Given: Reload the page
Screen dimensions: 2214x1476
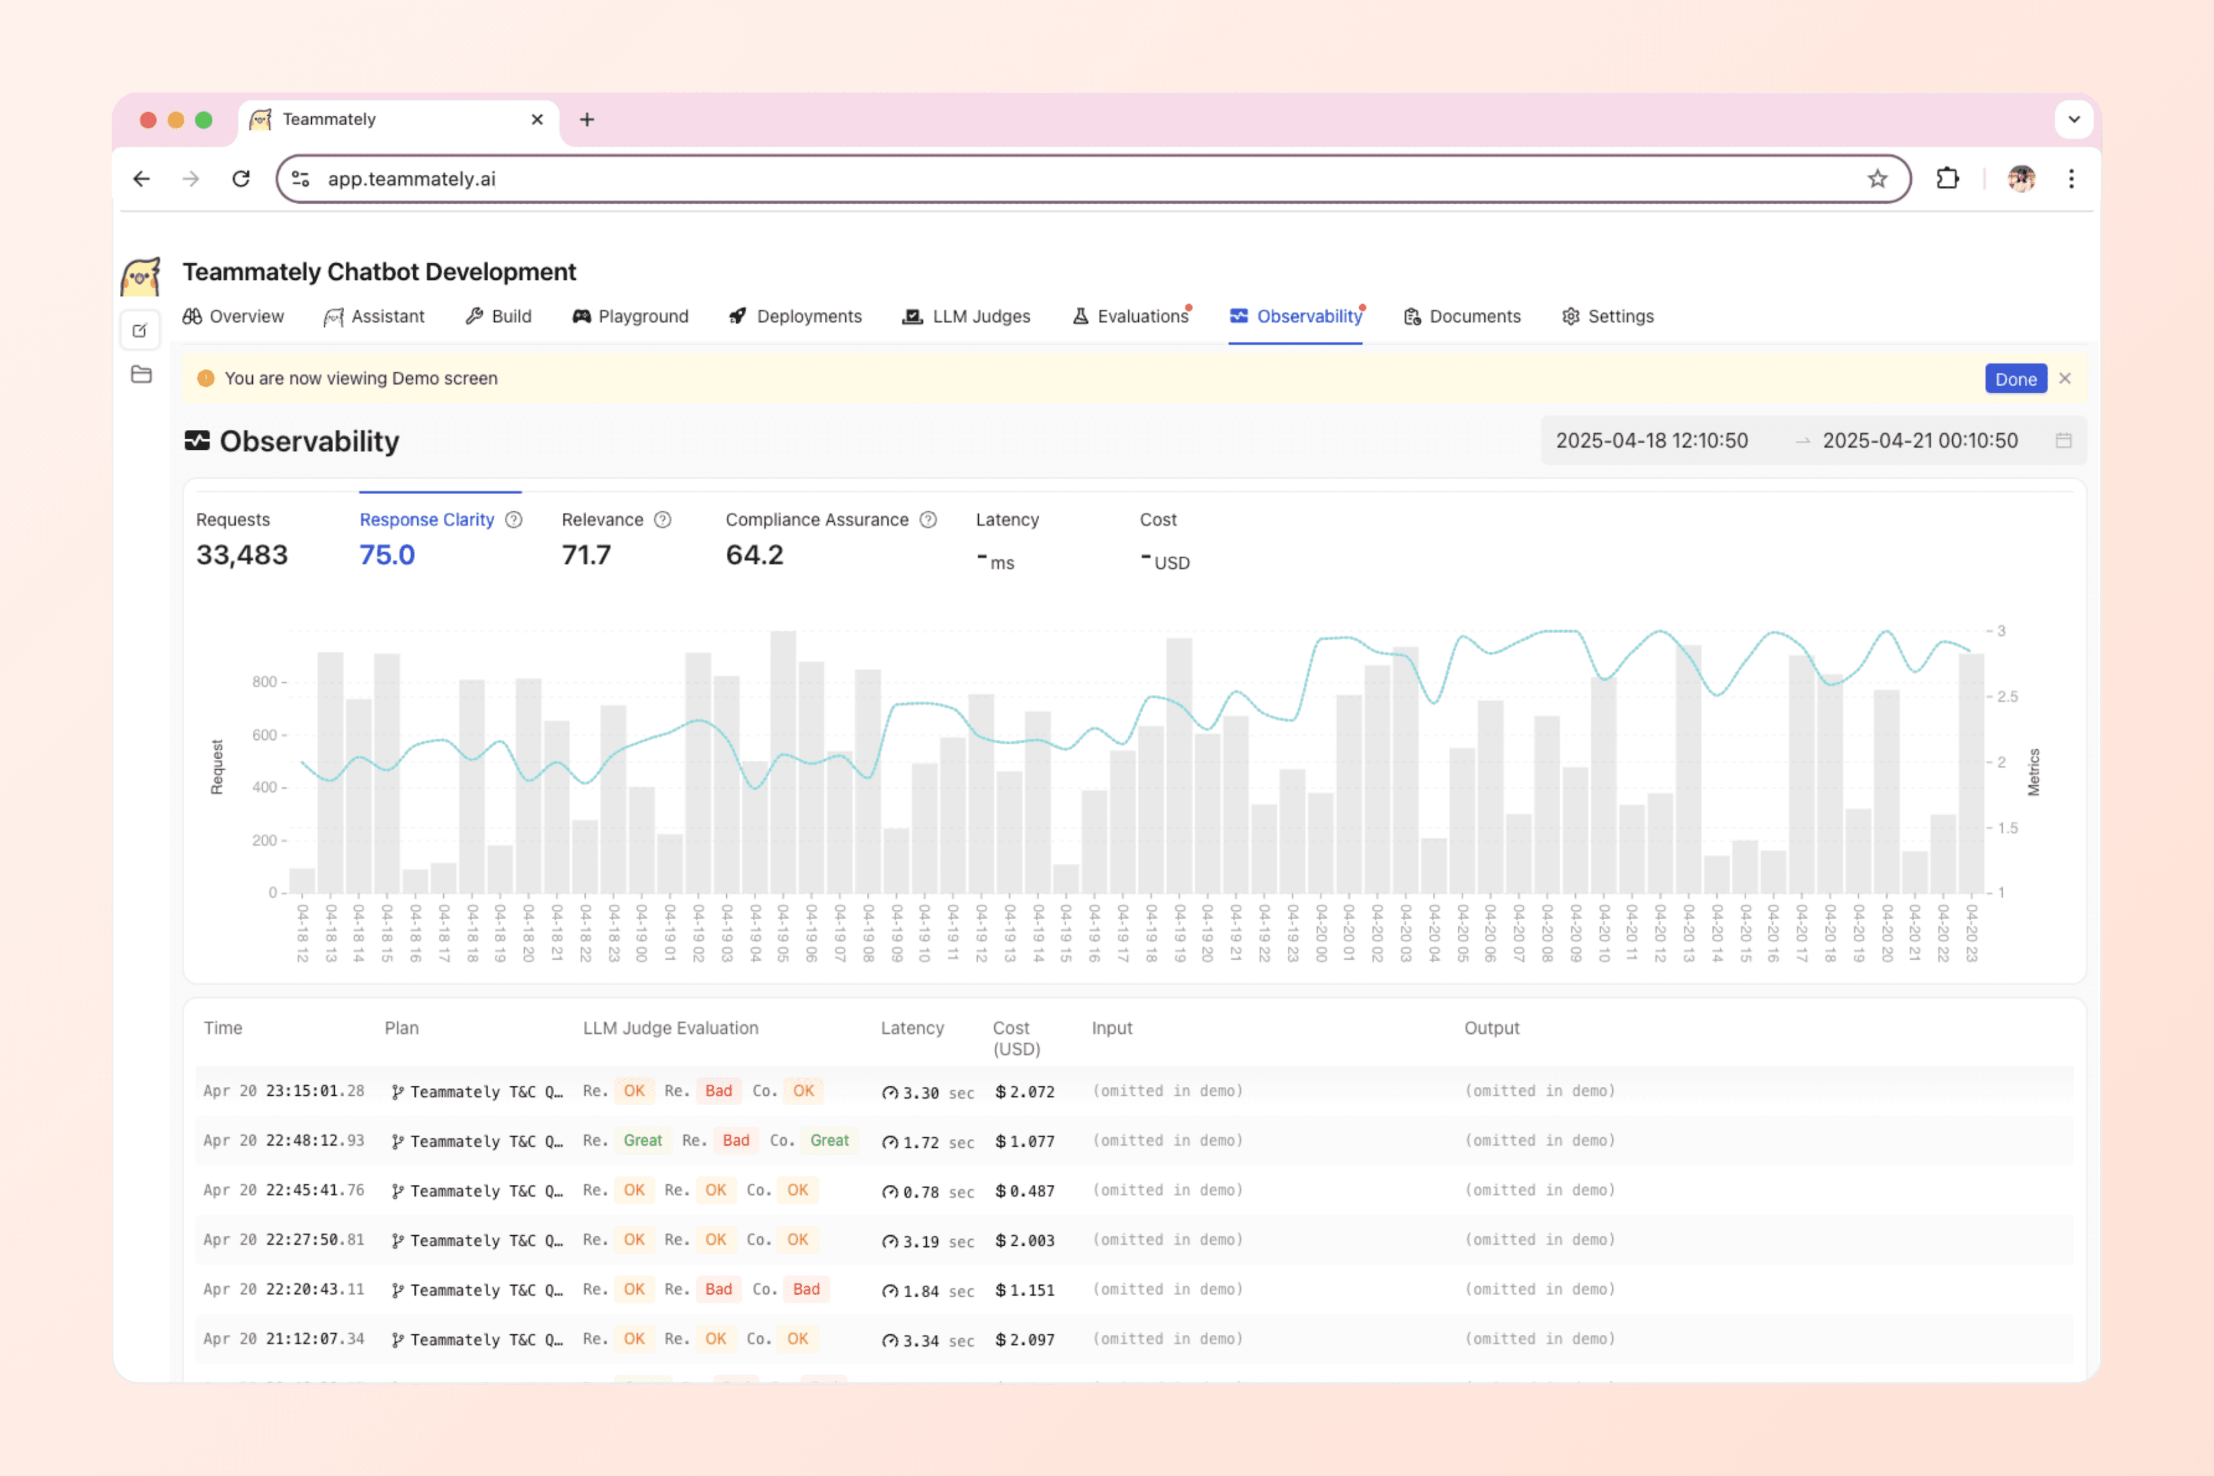Looking at the screenshot, I should (241, 179).
